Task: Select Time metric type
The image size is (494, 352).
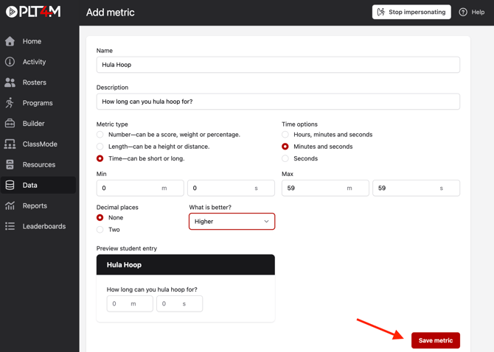Action: coord(100,158)
